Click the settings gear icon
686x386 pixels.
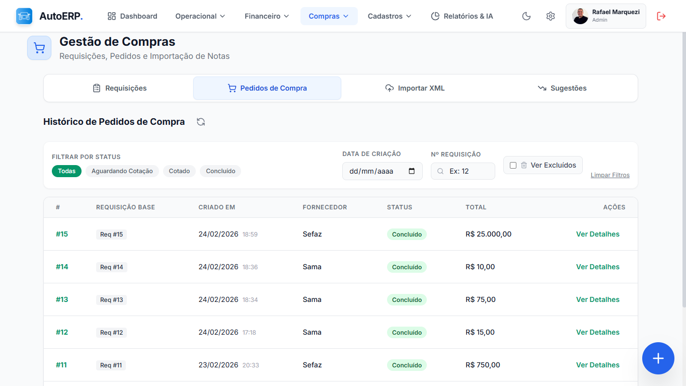pyautogui.click(x=550, y=16)
